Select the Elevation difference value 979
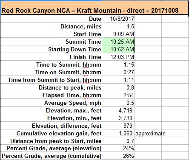Image resolution: width=189 pixels, height=160 pixels. coord(118,126)
